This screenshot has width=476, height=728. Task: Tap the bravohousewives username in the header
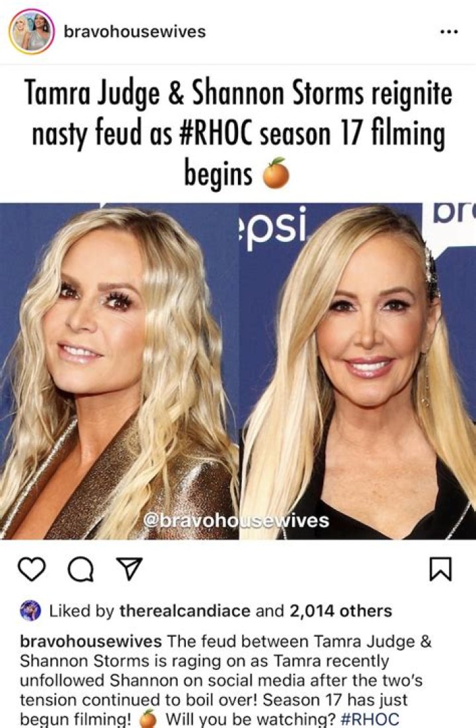(135, 32)
